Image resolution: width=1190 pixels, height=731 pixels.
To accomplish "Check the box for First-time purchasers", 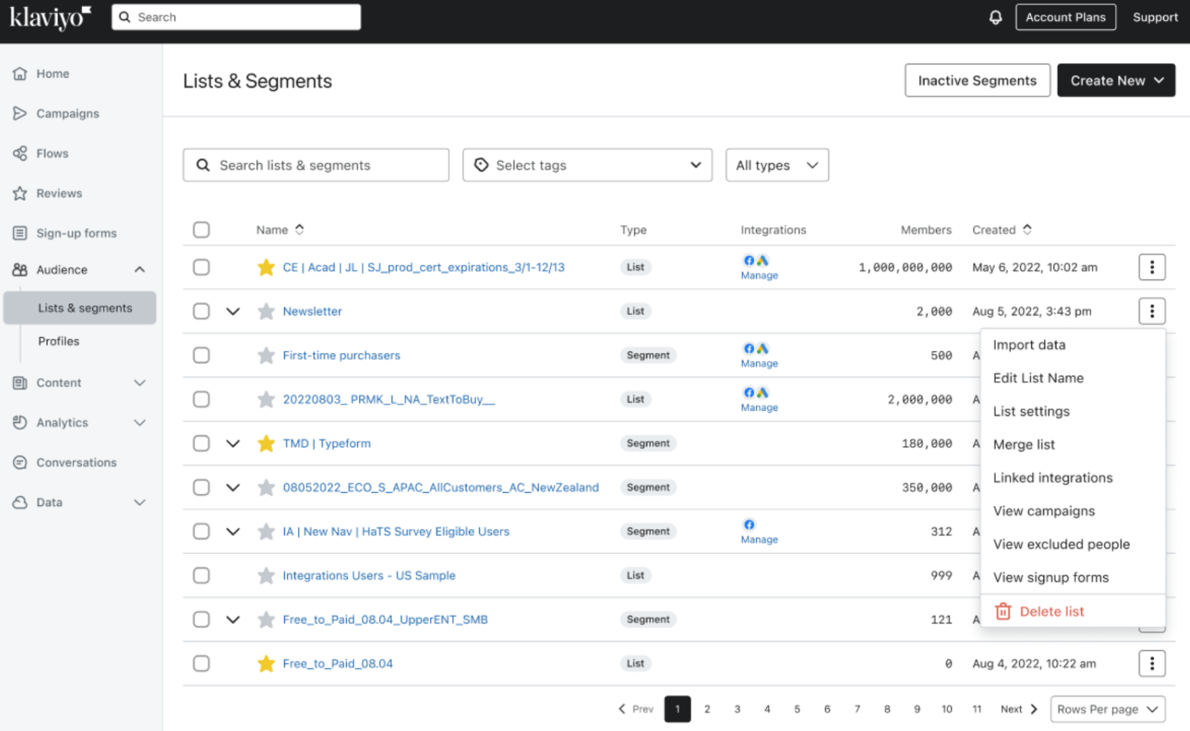I will (x=201, y=356).
